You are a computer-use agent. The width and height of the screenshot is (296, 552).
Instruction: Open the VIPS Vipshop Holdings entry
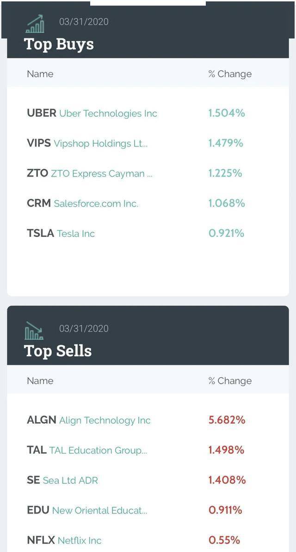[x=87, y=143]
